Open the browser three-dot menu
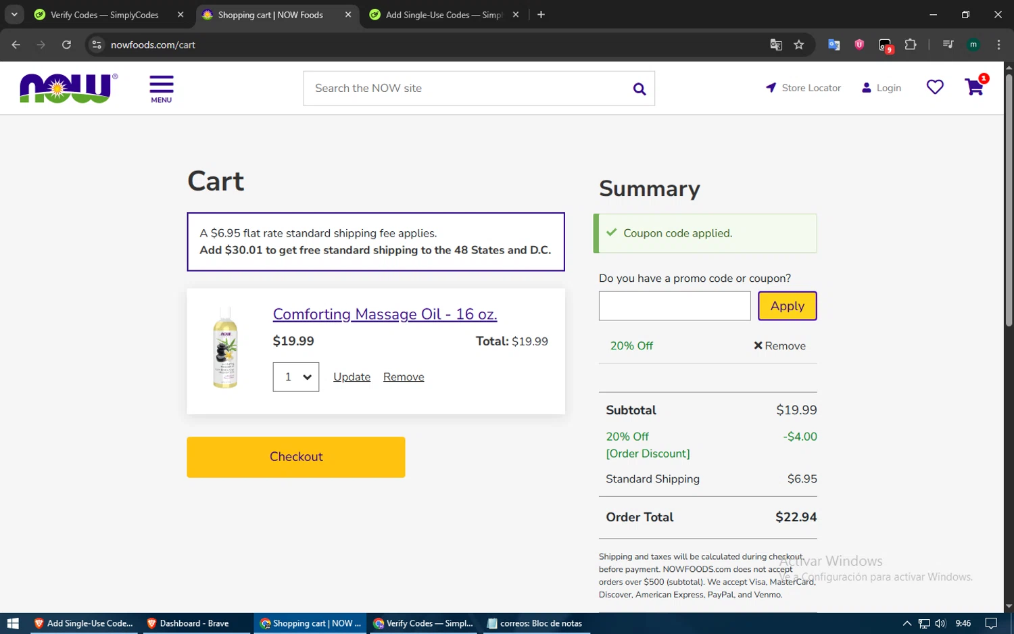This screenshot has width=1014, height=634. [x=998, y=45]
